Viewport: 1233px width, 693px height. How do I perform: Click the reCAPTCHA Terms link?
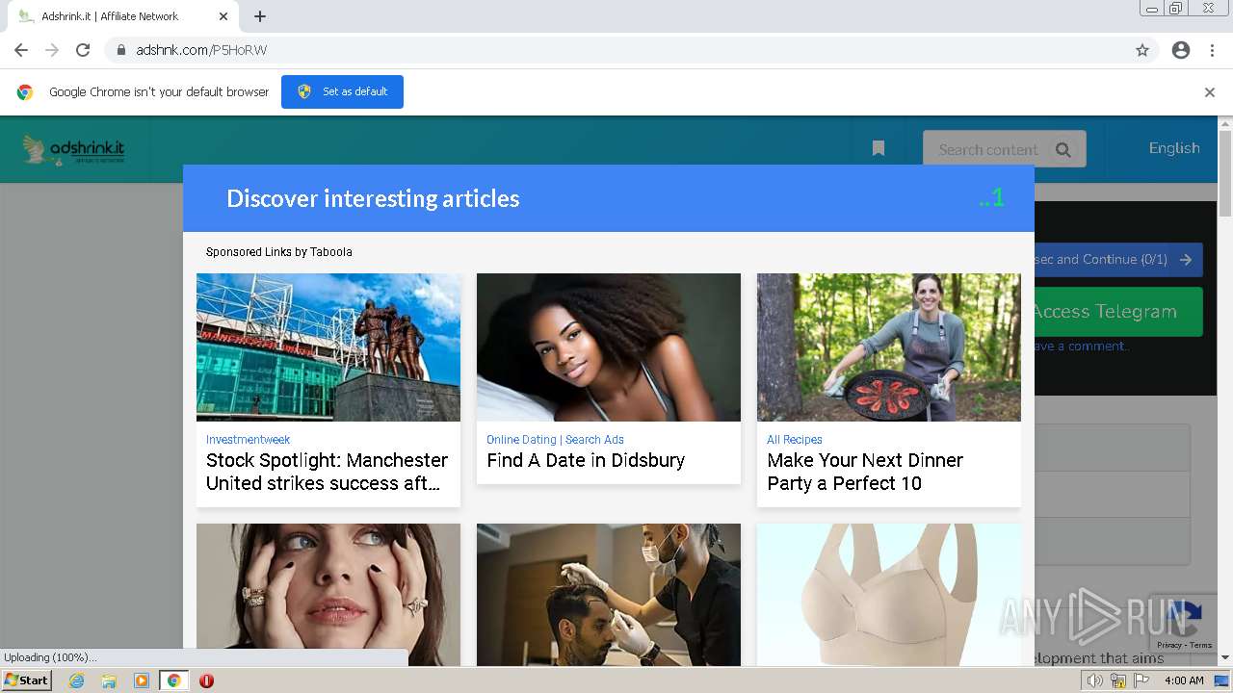pyautogui.click(x=1201, y=646)
